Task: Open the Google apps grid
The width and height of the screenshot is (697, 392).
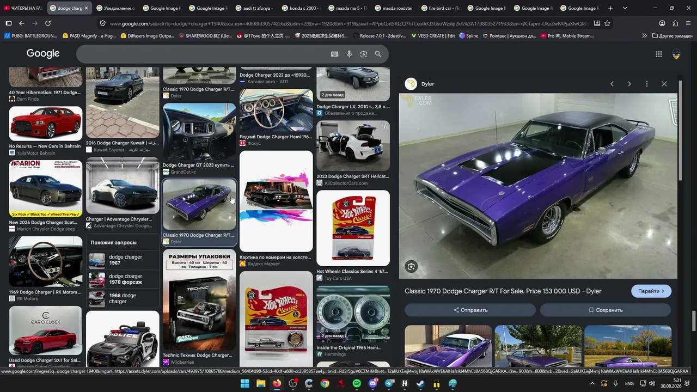Action: pyautogui.click(x=659, y=54)
